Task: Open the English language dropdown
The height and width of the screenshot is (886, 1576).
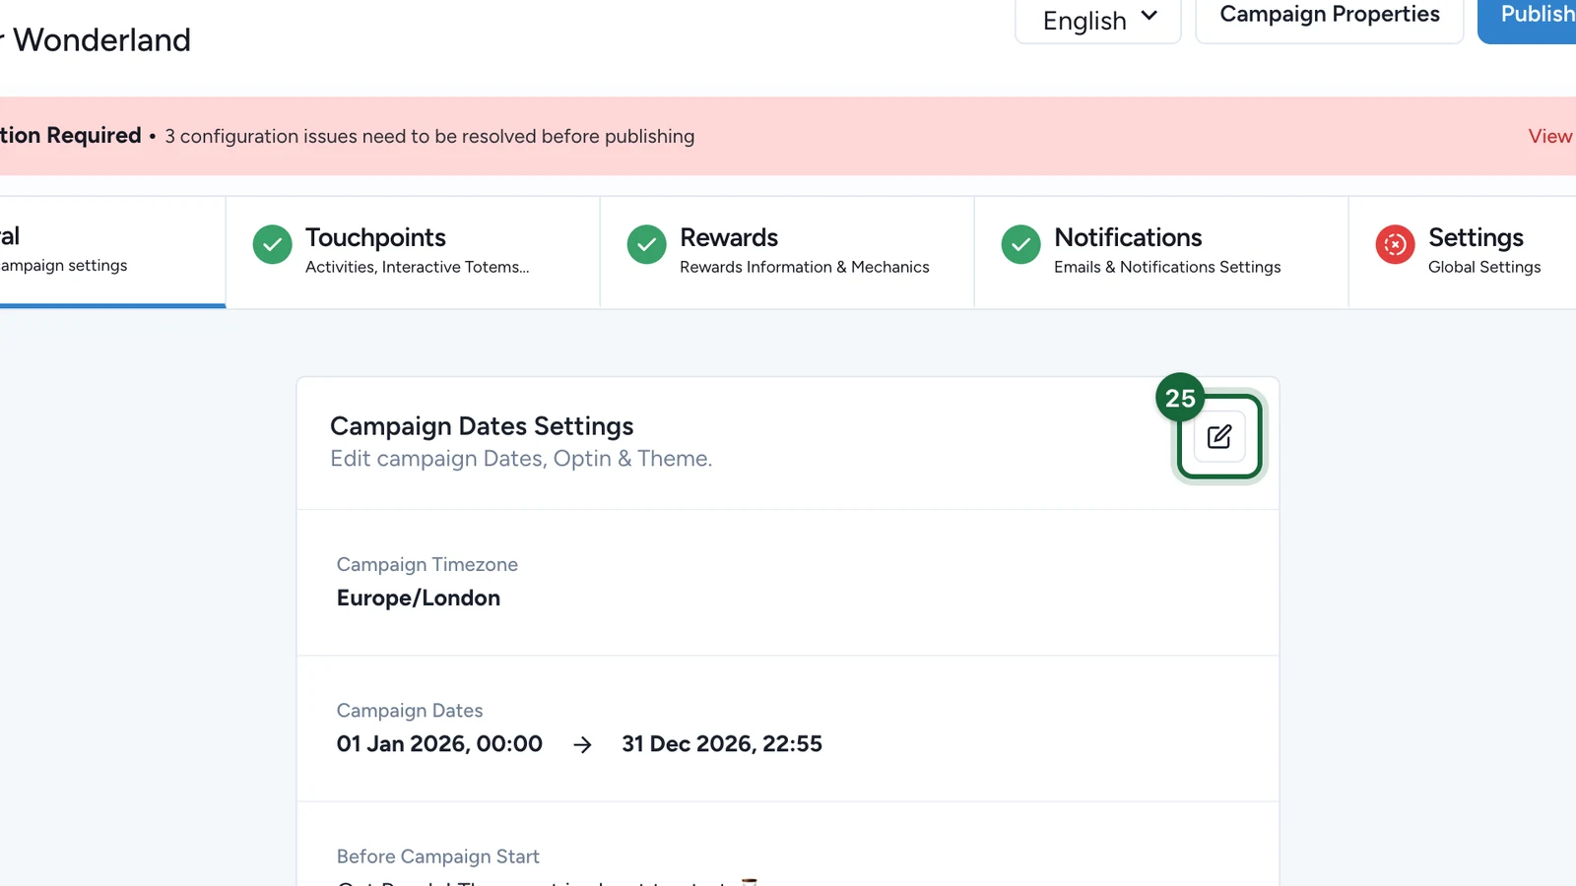Action: 1098,20
